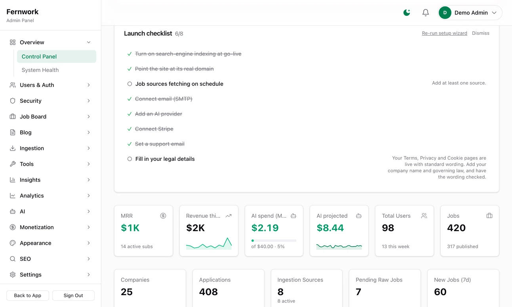The height and width of the screenshot is (307, 512).
Task: Click the Ingestion download icon
Action: (13, 148)
